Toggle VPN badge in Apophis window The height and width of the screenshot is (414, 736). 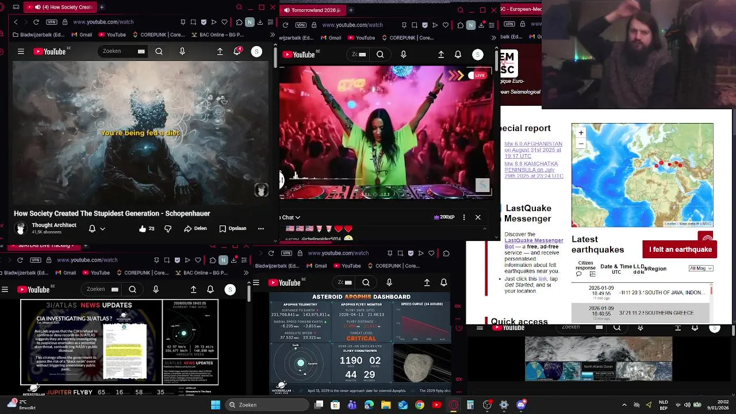click(x=286, y=253)
